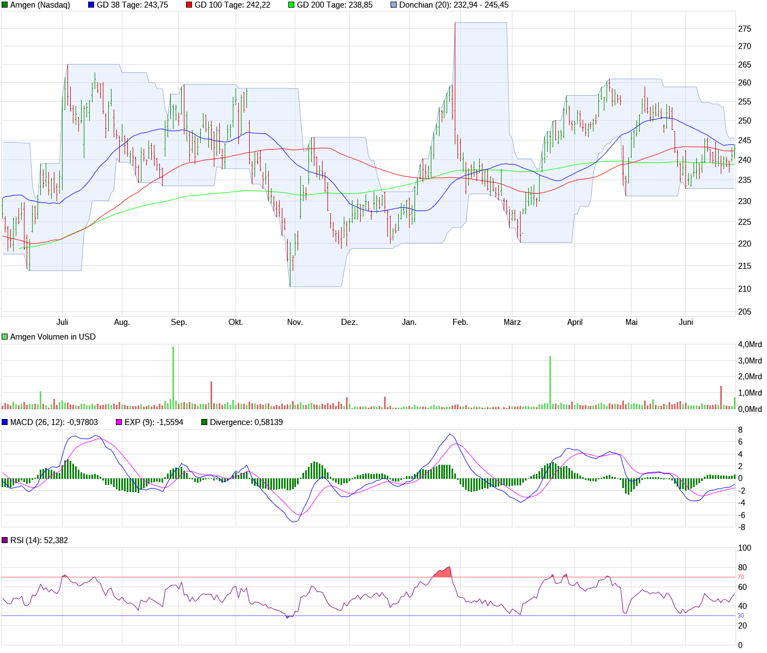Toggle the green GD 200 Tage legend square

292,5
